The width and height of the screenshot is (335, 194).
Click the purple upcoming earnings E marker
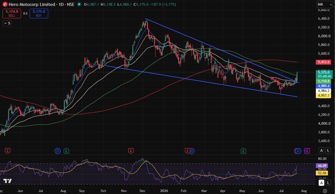pos(307,151)
